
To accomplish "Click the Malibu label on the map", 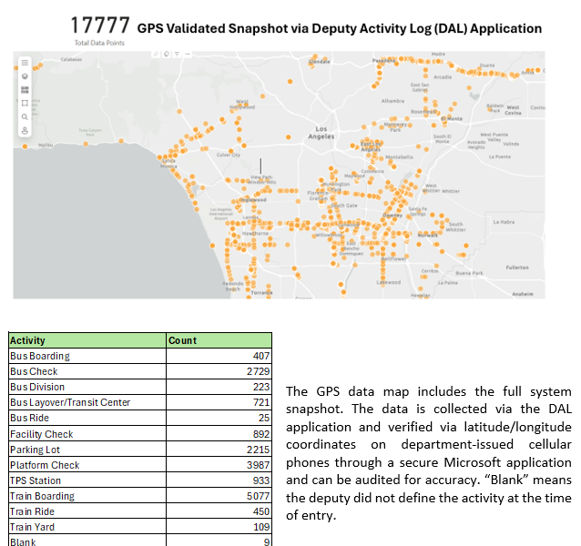I will click(x=46, y=145).
